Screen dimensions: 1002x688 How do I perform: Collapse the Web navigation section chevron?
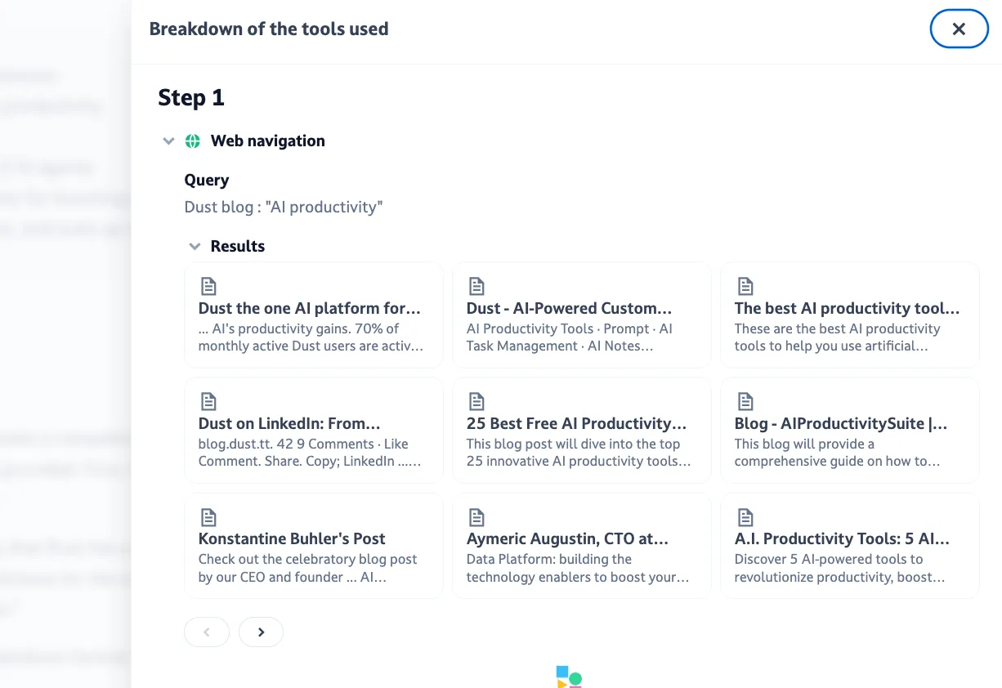(168, 141)
